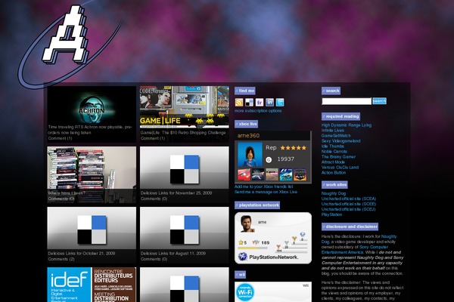Viewport: 454px width, 302px height.
Task: Click the arne360 Xbox avatar picture
Action: (250, 155)
